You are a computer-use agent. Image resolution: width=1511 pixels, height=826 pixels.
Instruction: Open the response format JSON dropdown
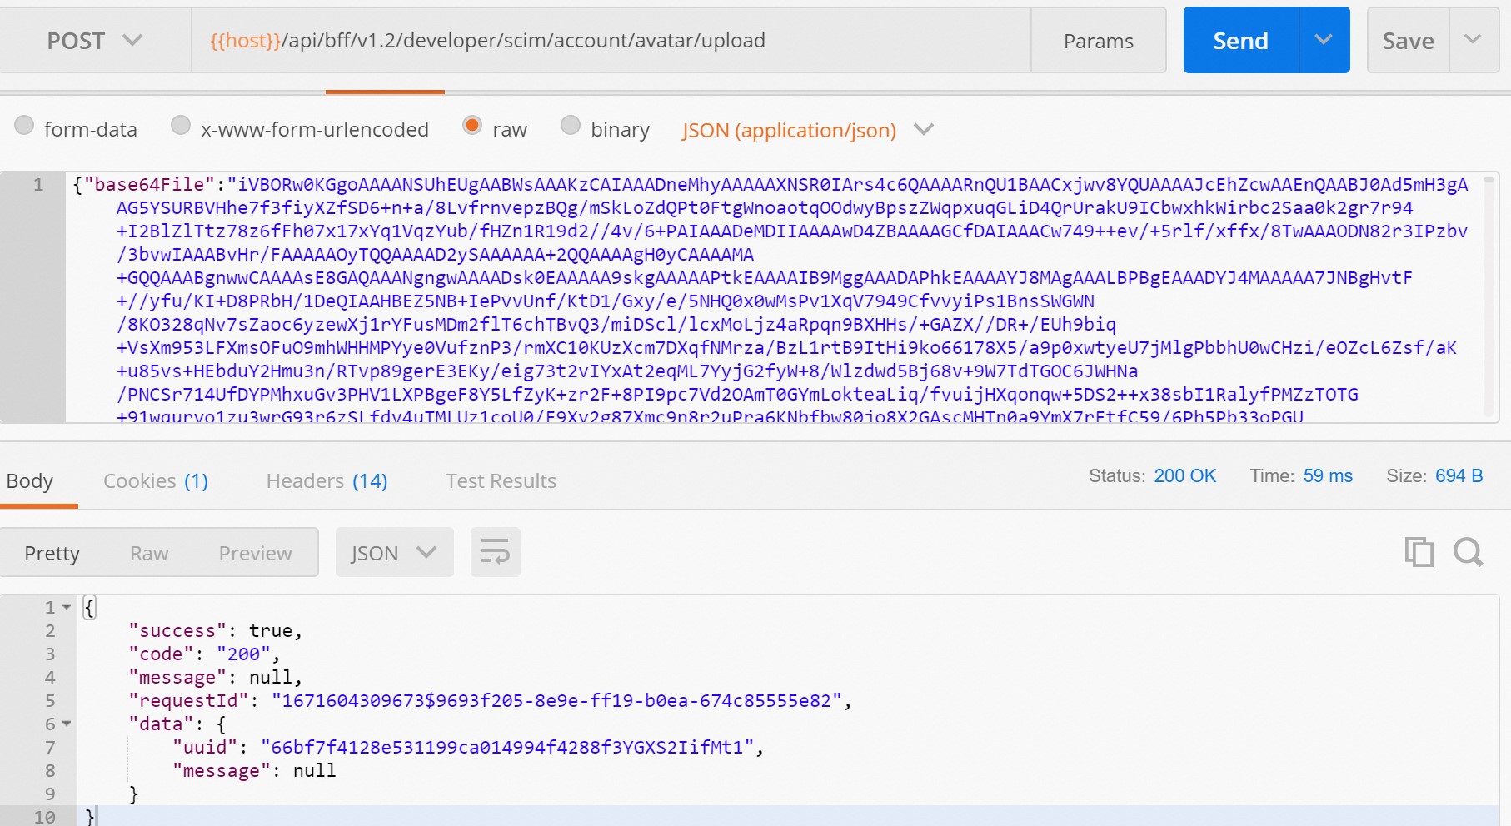coord(394,552)
